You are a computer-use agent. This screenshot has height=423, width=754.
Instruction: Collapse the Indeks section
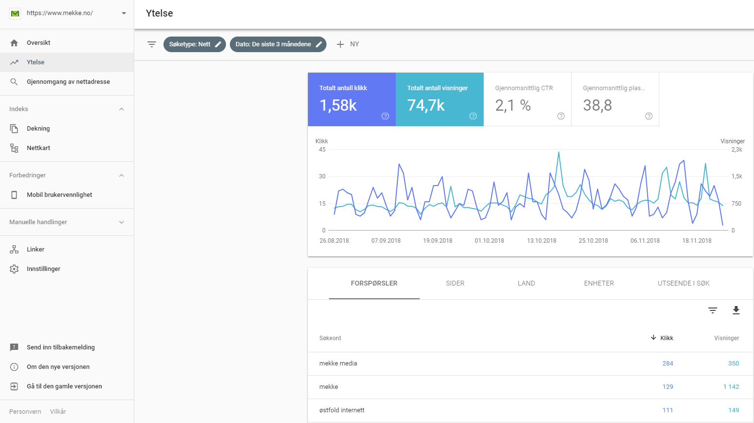tap(122, 109)
